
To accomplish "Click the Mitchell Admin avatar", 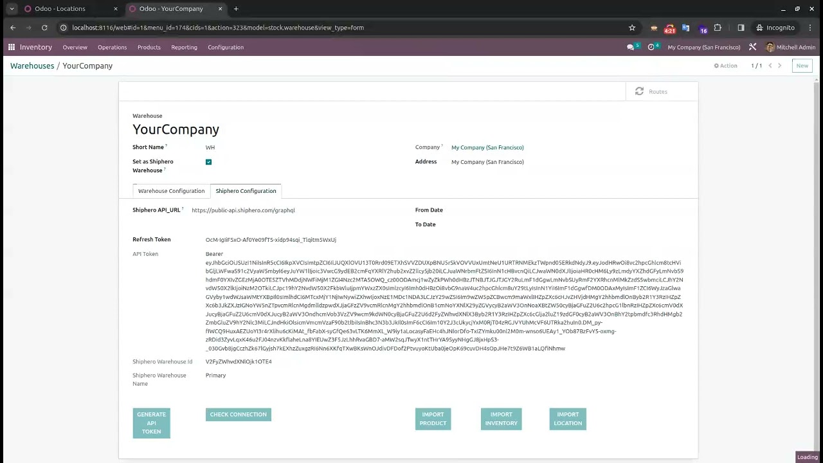I will [x=770, y=47].
